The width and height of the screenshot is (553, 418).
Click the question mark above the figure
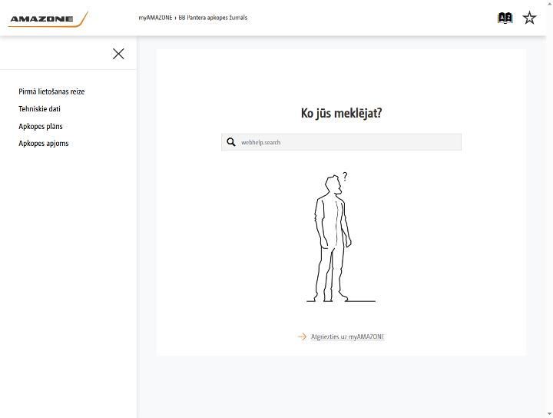345,176
